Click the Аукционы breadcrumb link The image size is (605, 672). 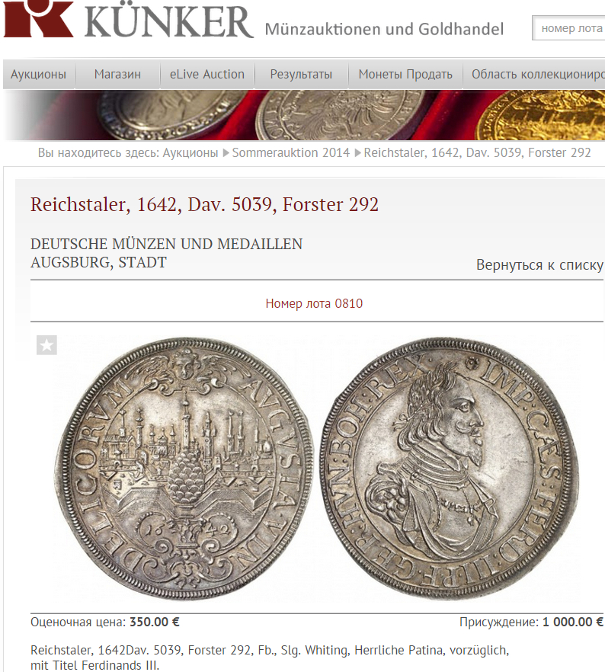(x=190, y=152)
